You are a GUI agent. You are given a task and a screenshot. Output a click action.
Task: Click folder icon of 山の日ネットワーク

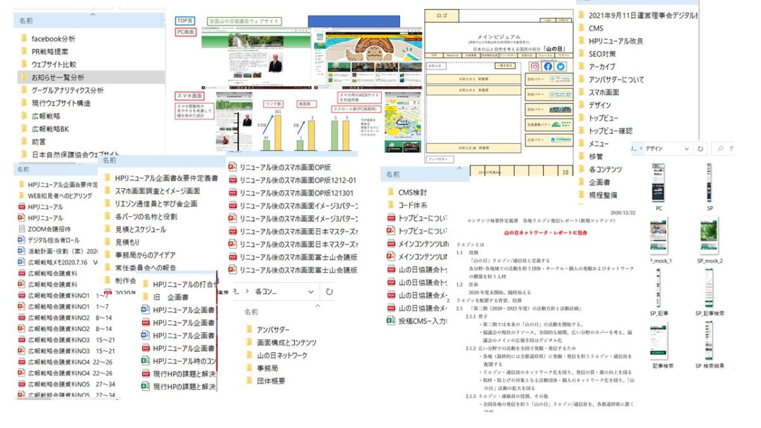[x=250, y=356]
